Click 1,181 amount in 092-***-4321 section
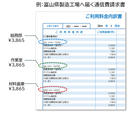 [112, 96]
